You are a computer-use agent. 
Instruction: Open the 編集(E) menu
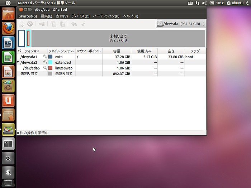pyautogui.click(x=46, y=16)
